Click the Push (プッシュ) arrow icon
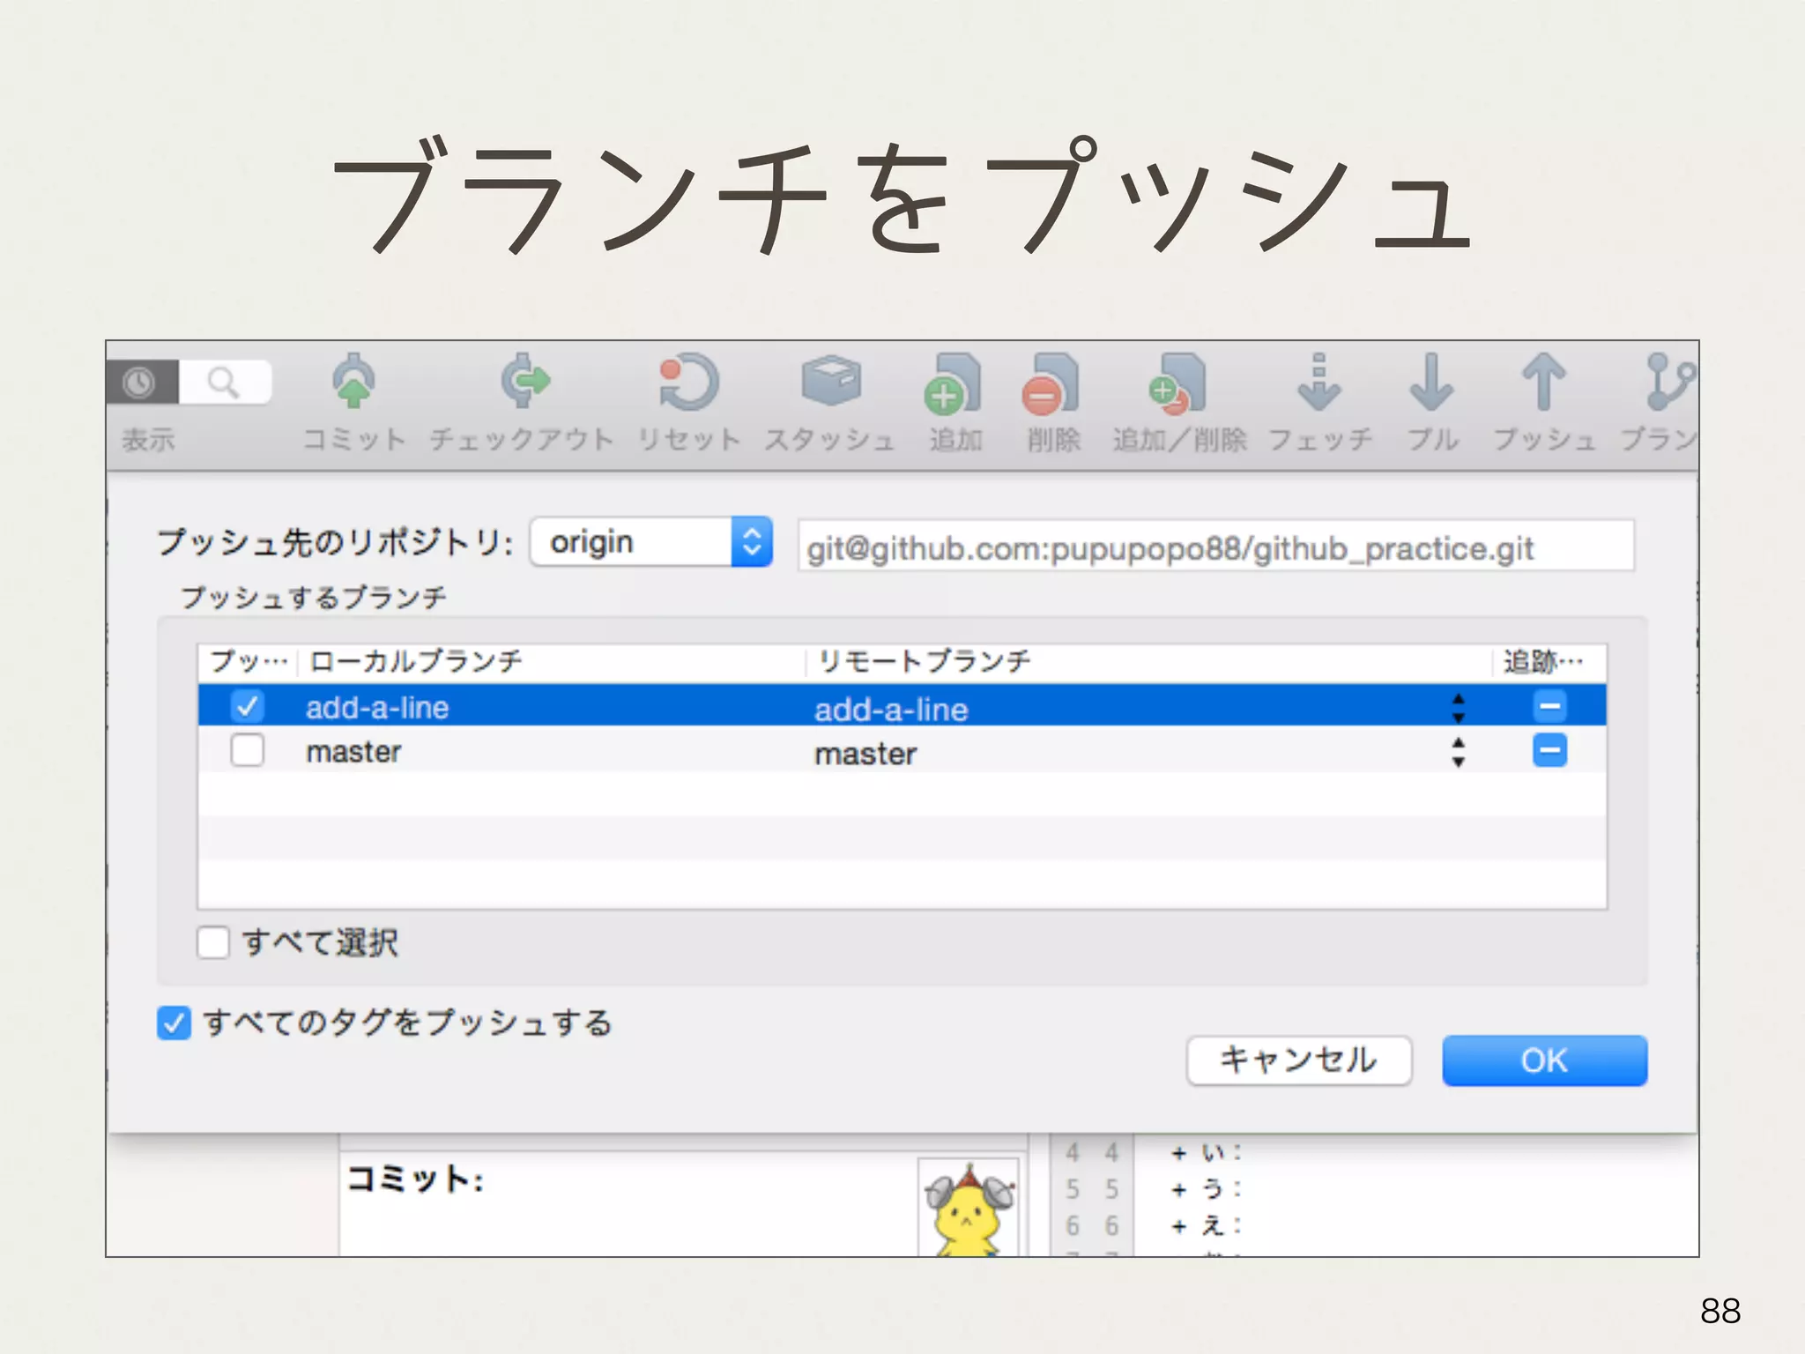1805x1354 pixels. tap(1543, 383)
